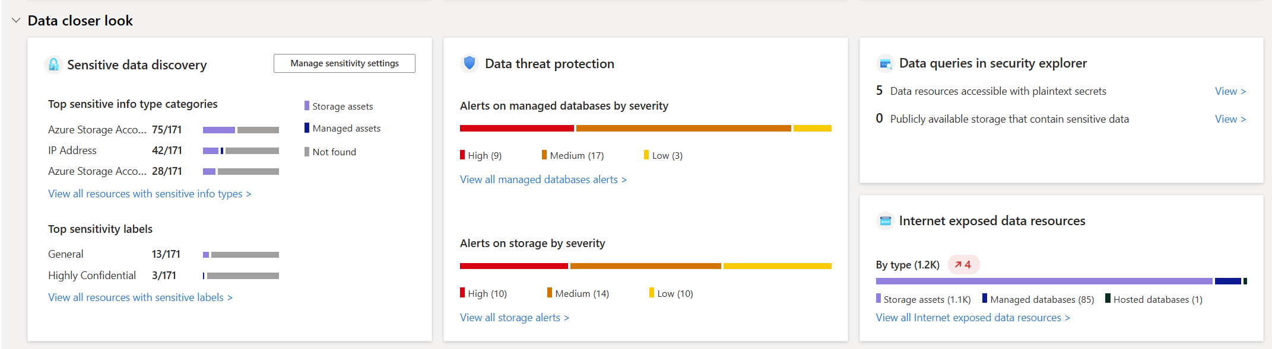Open View all resources with sensitive info types
The image size is (1272, 349).
coord(150,194)
